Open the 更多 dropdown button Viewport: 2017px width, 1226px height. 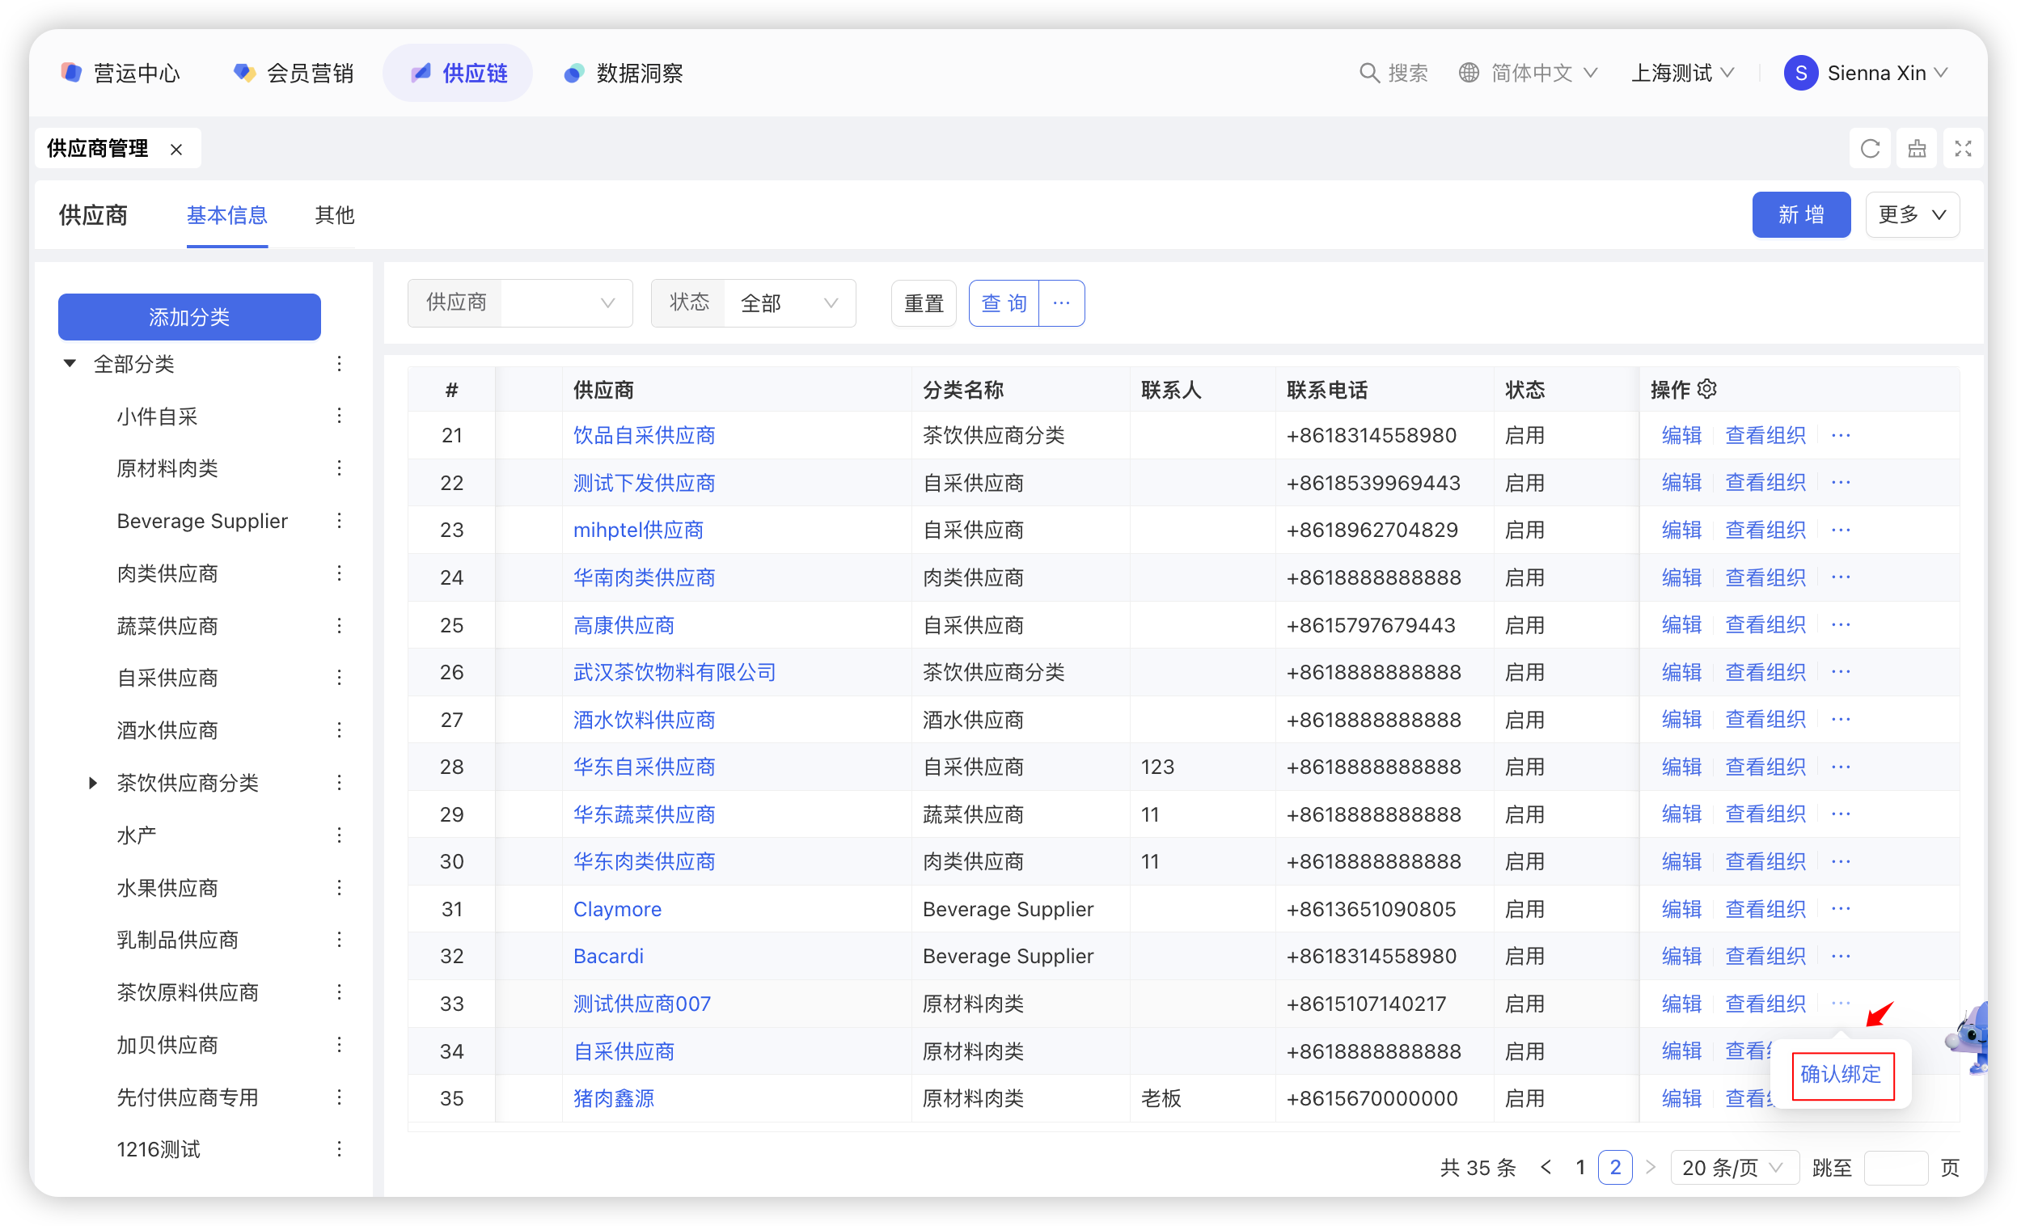point(1911,215)
